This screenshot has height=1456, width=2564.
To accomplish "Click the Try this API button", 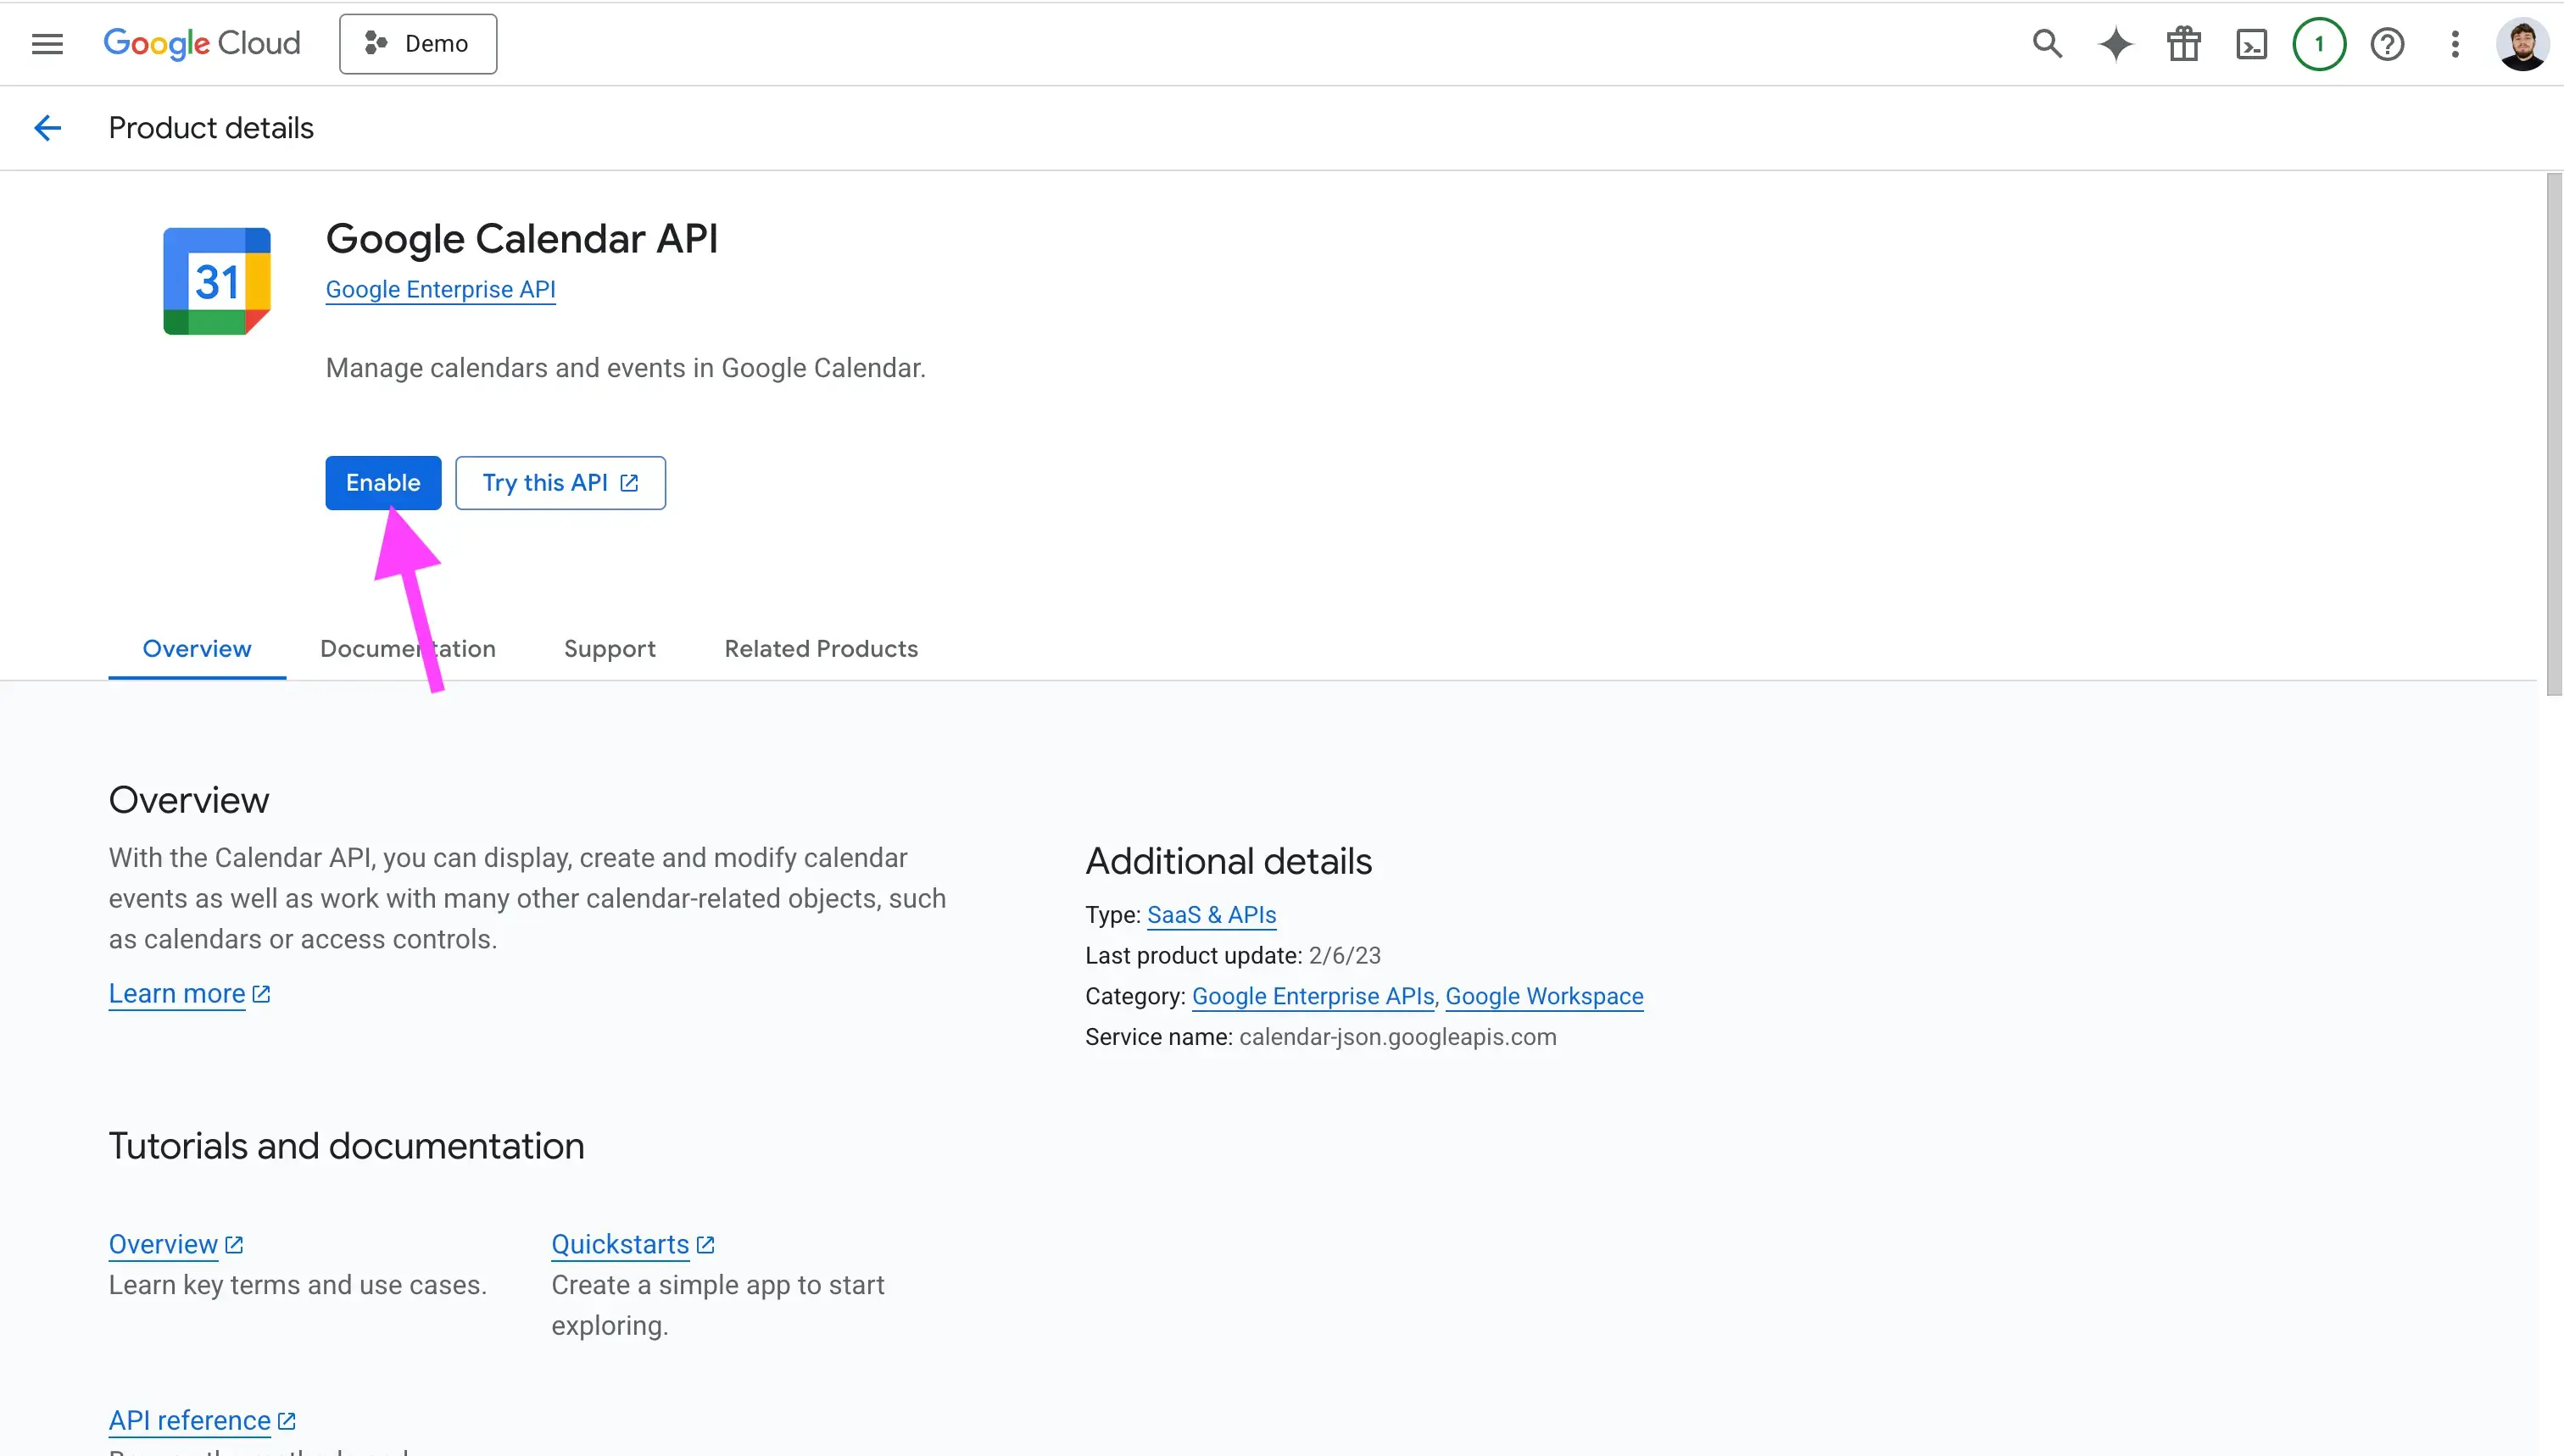I will (560, 483).
